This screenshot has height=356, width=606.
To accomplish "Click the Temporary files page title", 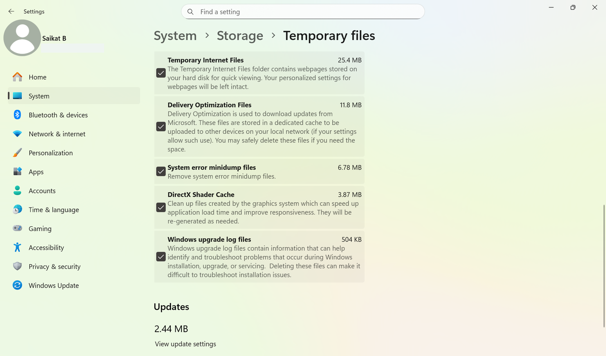I will [329, 36].
